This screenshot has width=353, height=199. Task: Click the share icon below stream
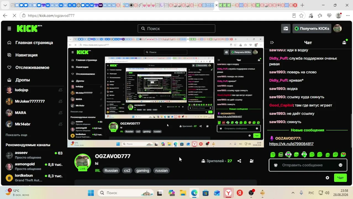[239, 161]
